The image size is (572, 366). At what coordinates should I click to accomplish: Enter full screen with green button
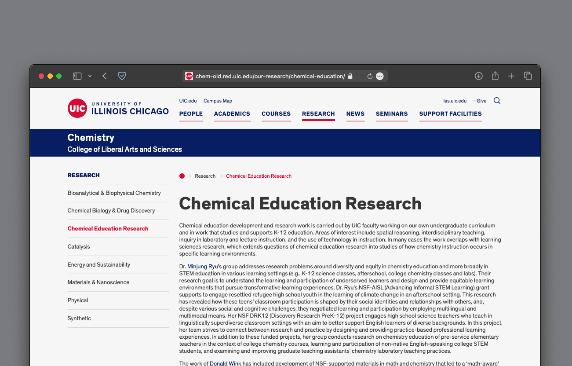(x=59, y=76)
